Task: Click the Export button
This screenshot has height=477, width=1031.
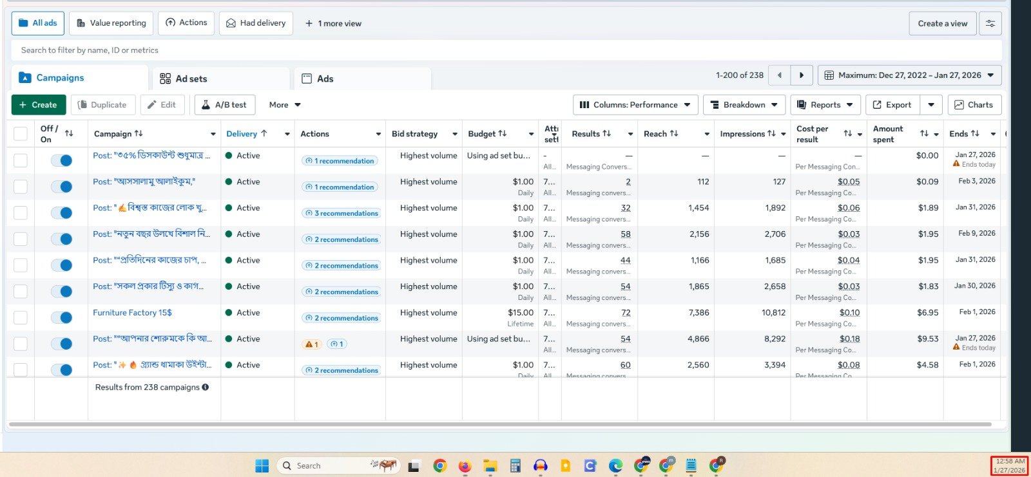Action: [x=891, y=105]
